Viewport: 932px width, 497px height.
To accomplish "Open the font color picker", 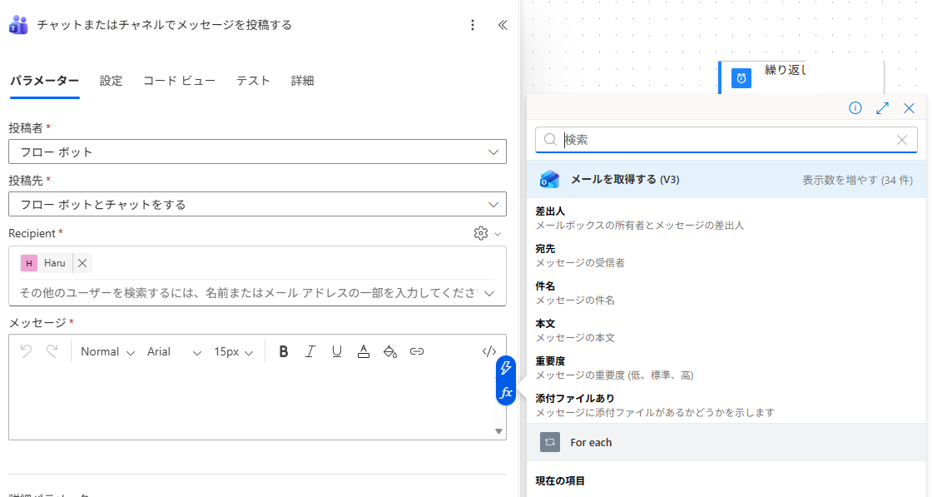I will (x=363, y=352).
